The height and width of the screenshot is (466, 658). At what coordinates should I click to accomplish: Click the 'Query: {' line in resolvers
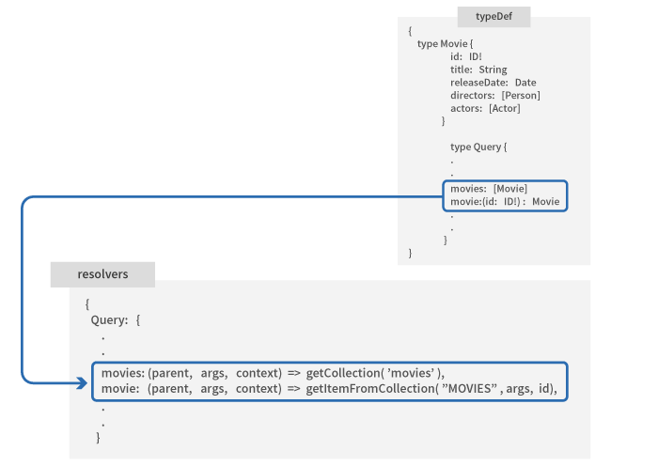coord(116,320)
